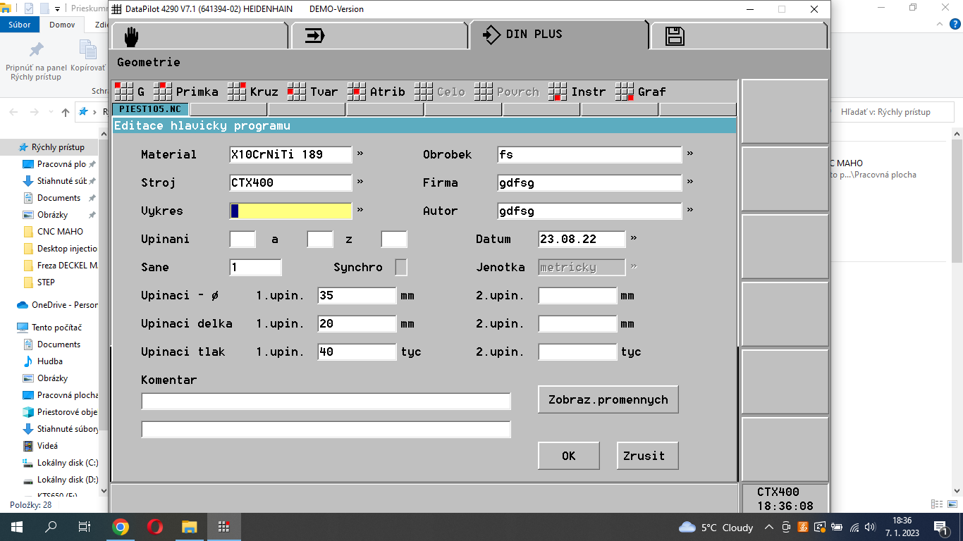This screenshot has height=541, width=963.
Task: Expand the Stroj selection list arrow
Action: click(x=360, y=182)
